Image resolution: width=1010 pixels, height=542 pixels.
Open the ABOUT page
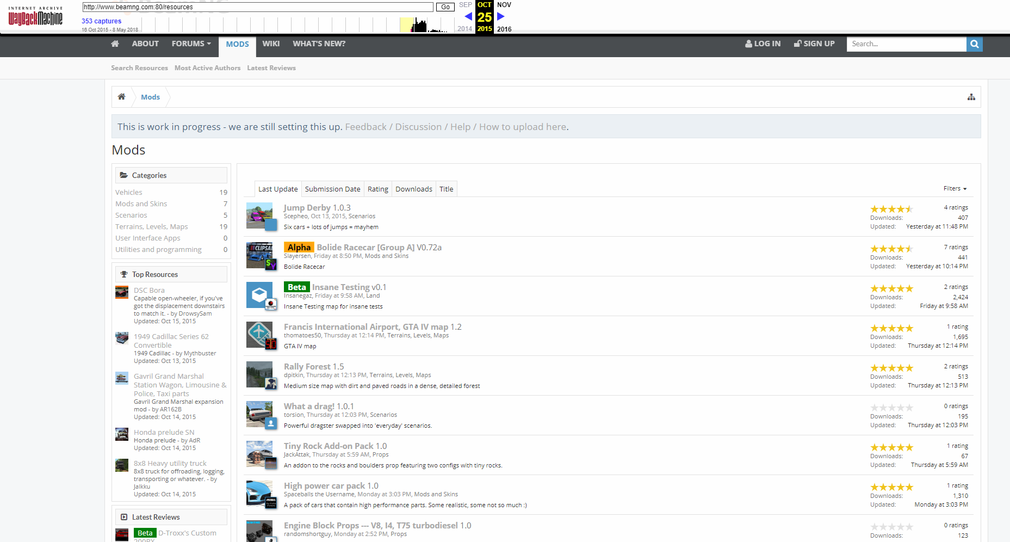145,44
